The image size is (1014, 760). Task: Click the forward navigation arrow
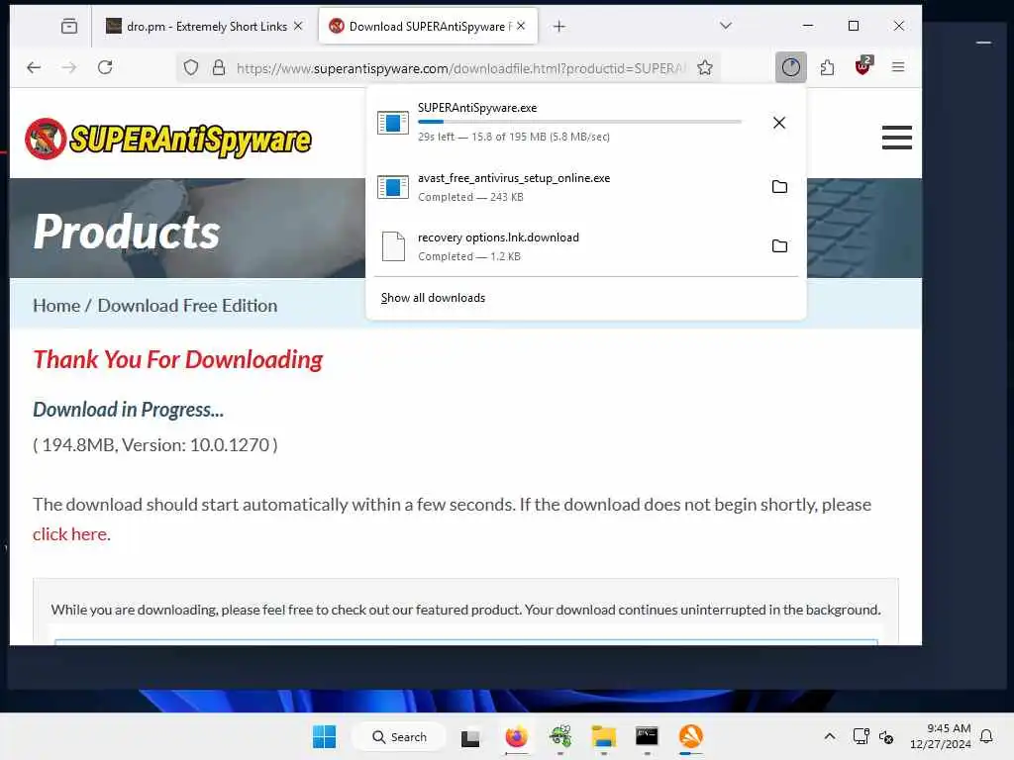69,67
